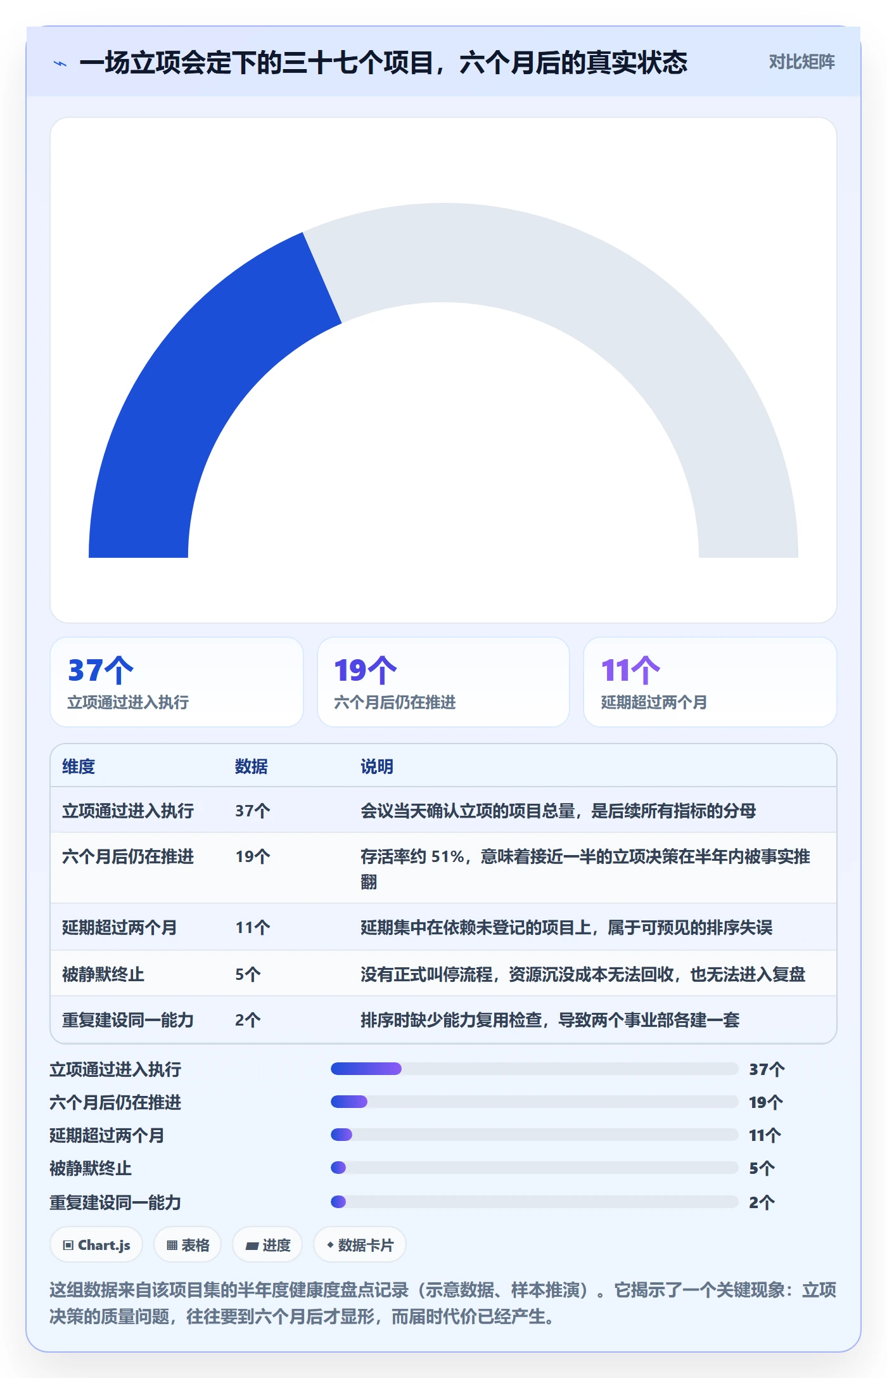Viewport: 887px width, 1378px height.
Task: Click table cell 重复建设同一能力
Action: [x=128, y=1020]
